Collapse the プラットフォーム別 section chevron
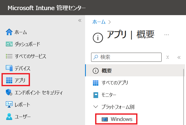186x125 pixels. point(96,107)
